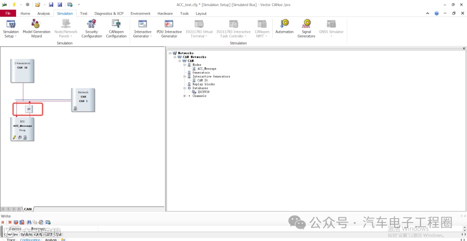The height and width of the screenshot is (241, 467).
Task: Click the pencil edit icon on ACC_Message node
Action: (x=14, y=138)
